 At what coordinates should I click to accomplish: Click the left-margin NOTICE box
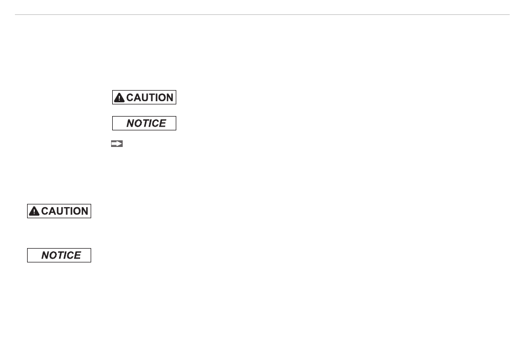[59, 255]
